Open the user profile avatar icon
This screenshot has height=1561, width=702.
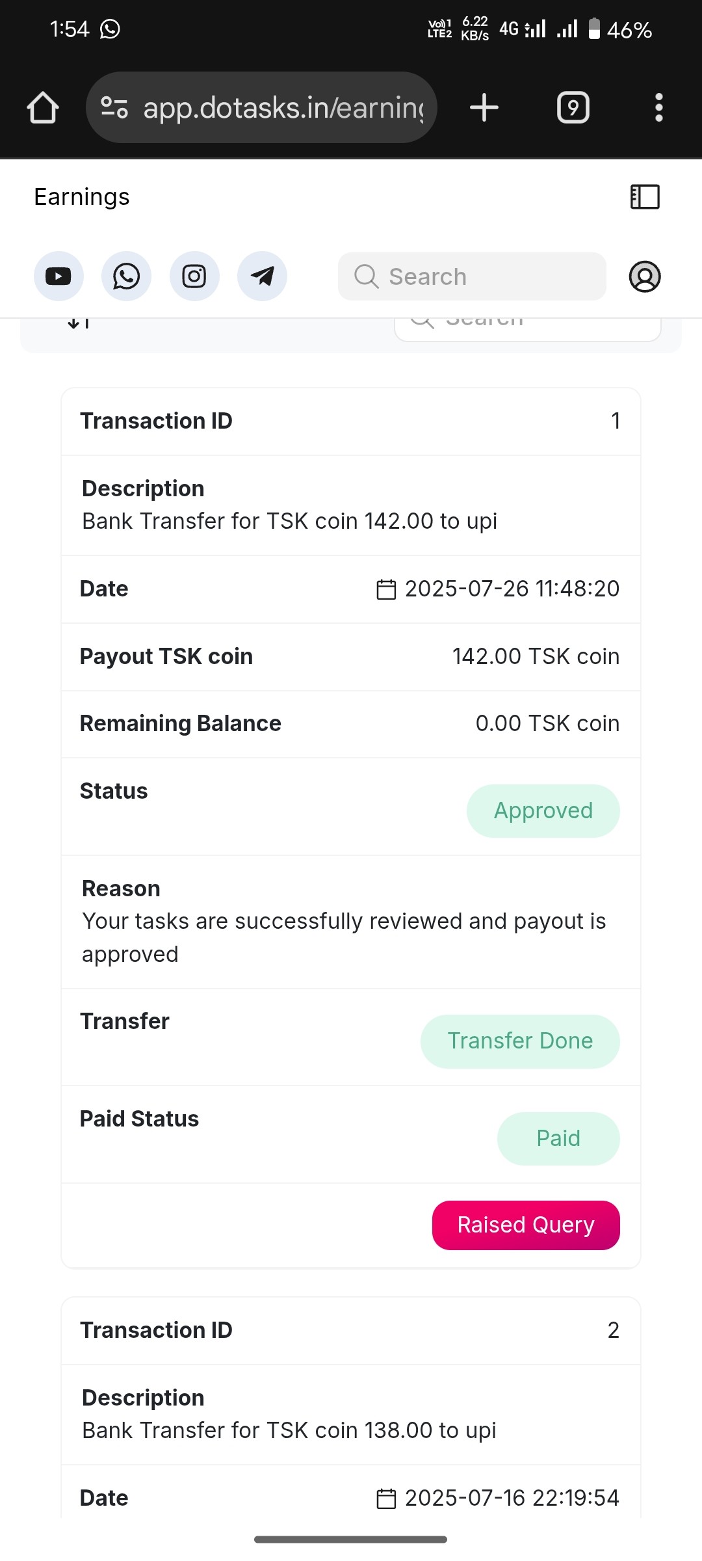[x=645, y=276]
